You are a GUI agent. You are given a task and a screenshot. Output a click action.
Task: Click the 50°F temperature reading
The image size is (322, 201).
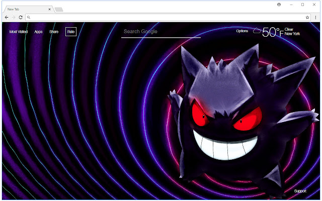(x=273, y=32)
